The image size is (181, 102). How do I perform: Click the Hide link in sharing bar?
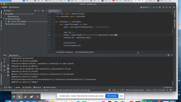[121, 96]
